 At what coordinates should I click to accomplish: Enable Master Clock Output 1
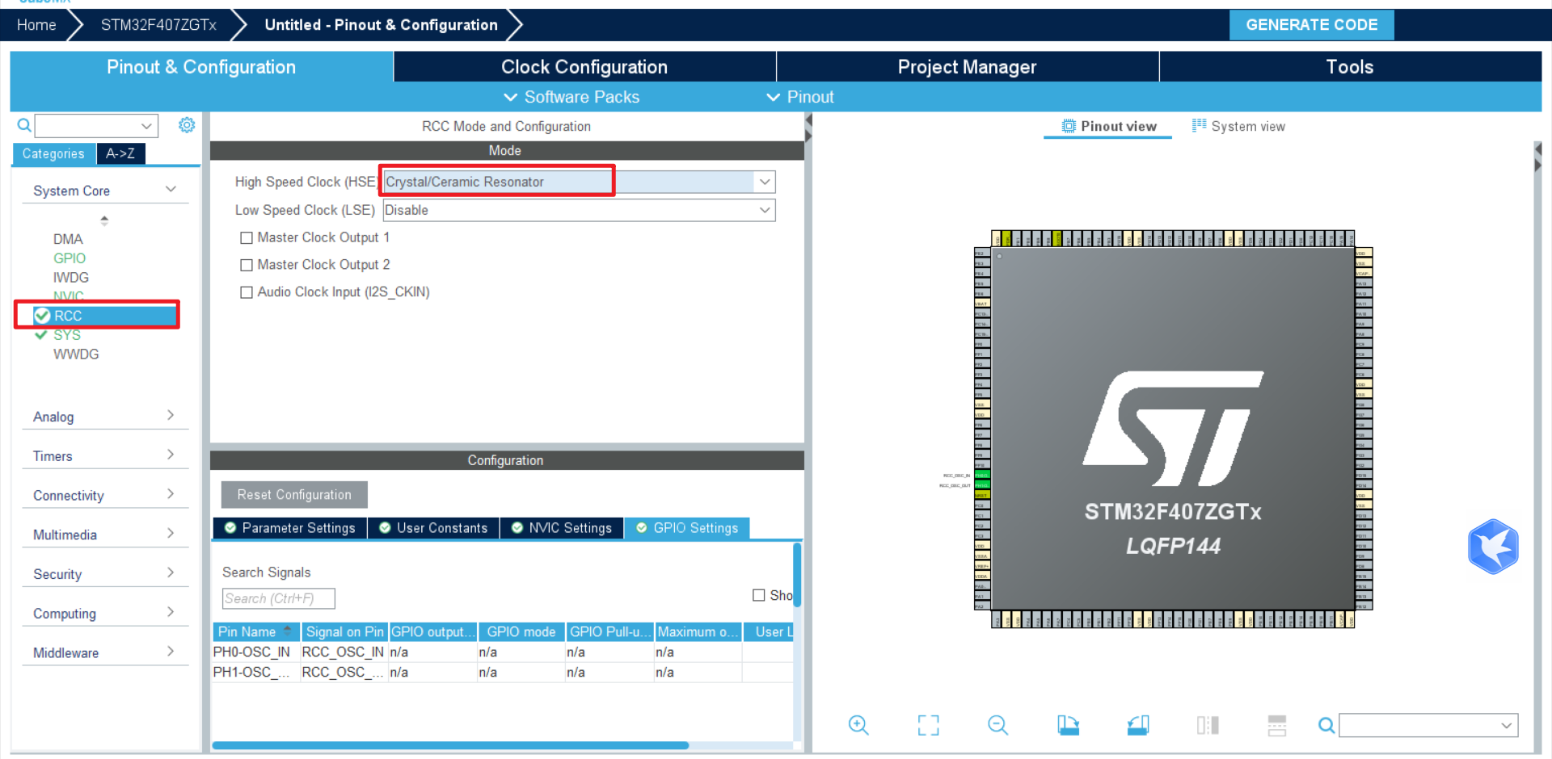[247, 238]
